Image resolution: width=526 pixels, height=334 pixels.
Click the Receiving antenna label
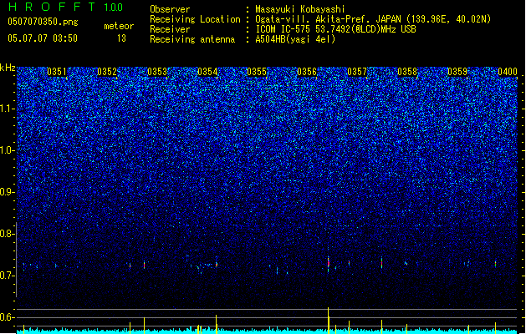(x=192, y=39)
